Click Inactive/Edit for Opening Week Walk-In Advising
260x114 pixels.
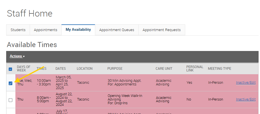pyautogui.click(x=246, y=99)
